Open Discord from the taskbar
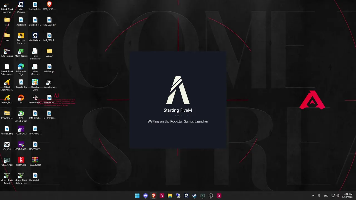This screenshot has width=356, height=200. tap(145, 196)
